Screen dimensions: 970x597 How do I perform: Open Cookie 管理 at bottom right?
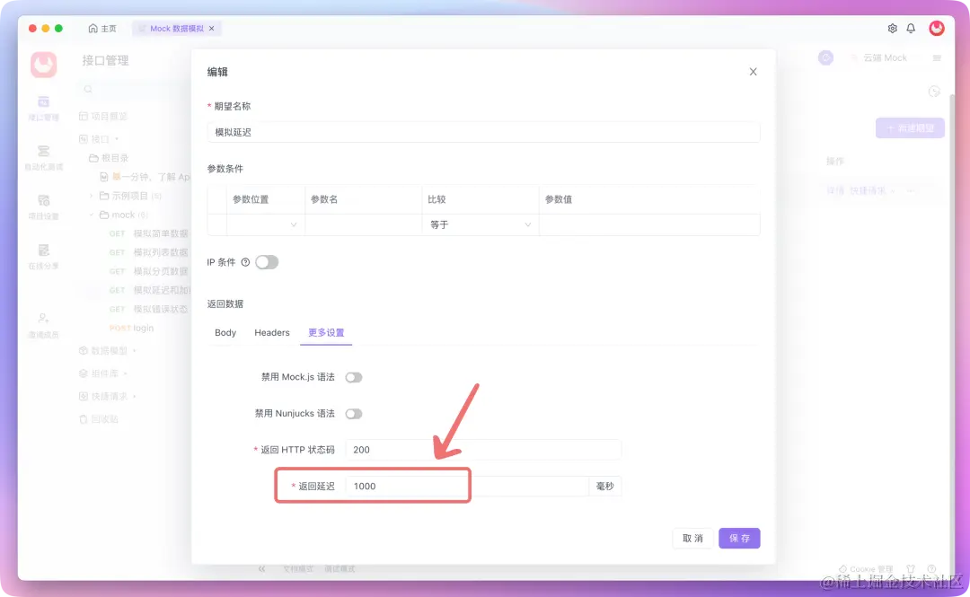pos(866,568)
